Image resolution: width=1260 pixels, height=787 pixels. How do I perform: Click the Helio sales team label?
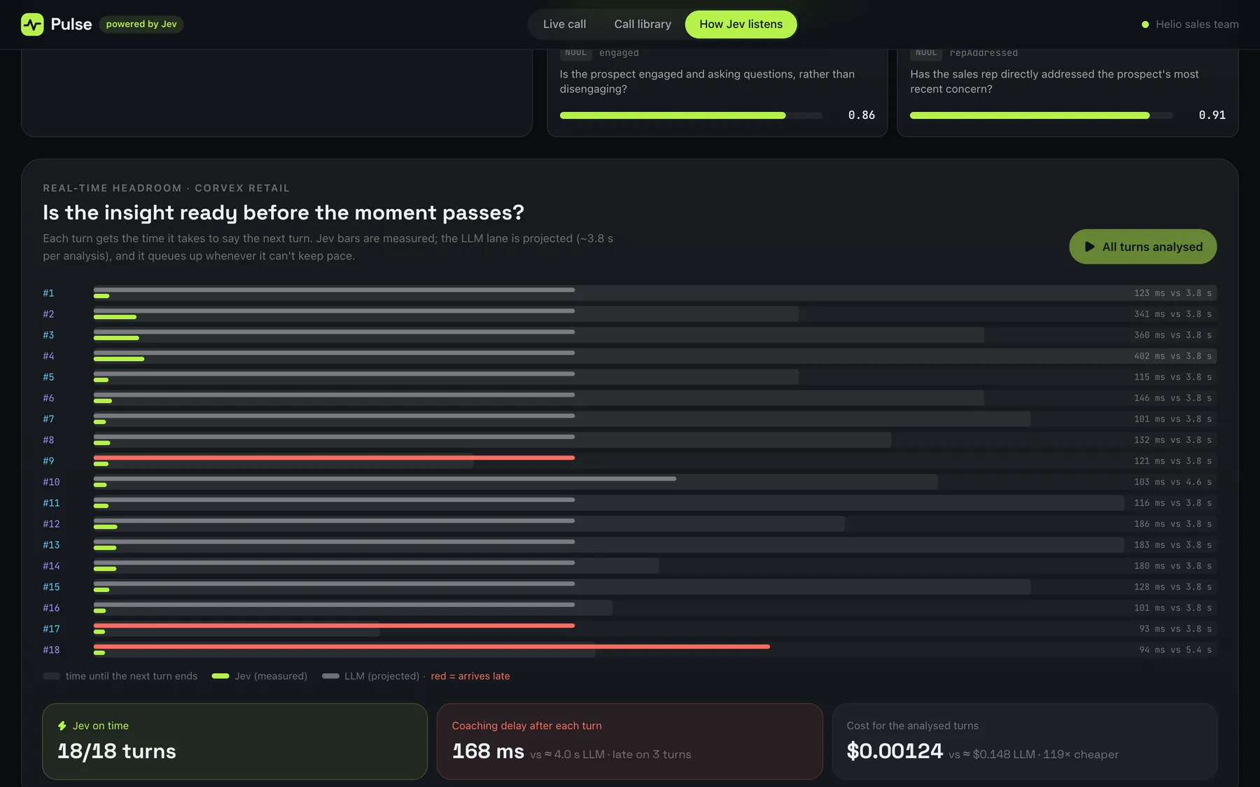pos(1197,24)
